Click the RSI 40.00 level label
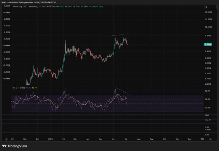The width and height of the screenshot is (219, 151). tap(207, 108)
